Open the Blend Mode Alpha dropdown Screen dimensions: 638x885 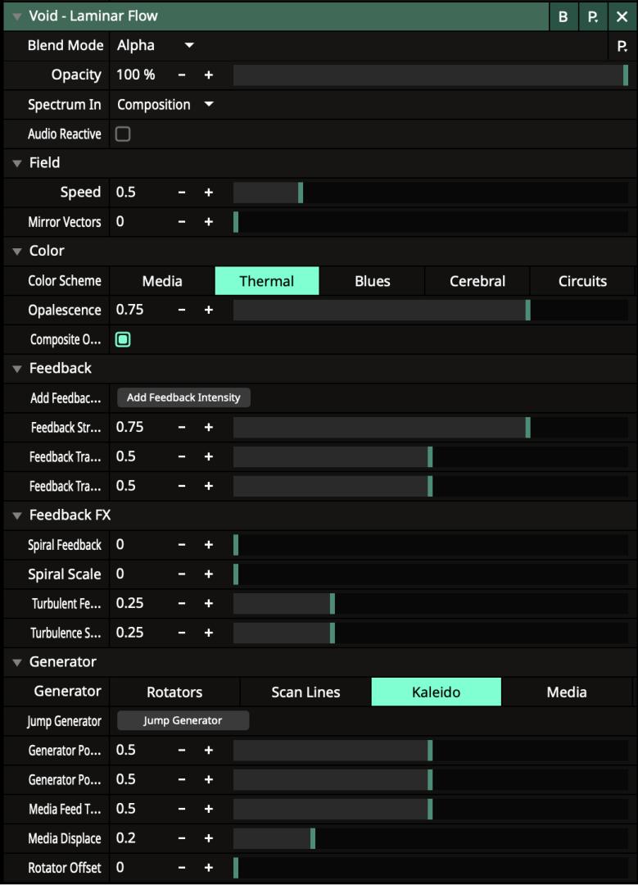(x=155, y=46)
